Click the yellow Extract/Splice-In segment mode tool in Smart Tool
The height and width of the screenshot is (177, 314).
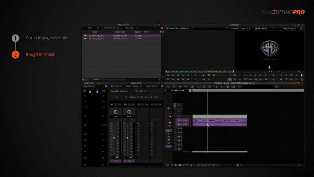point(170,123)
